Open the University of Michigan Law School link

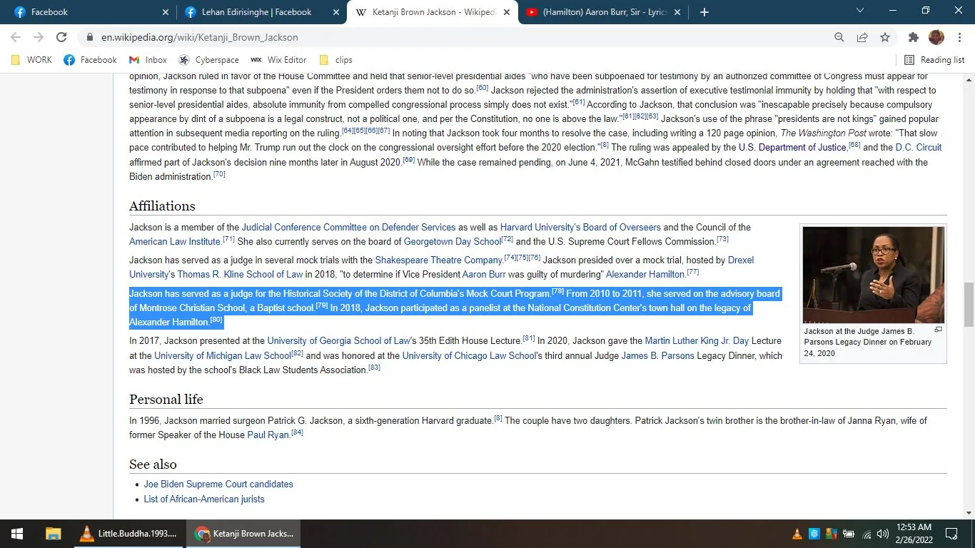223,355
